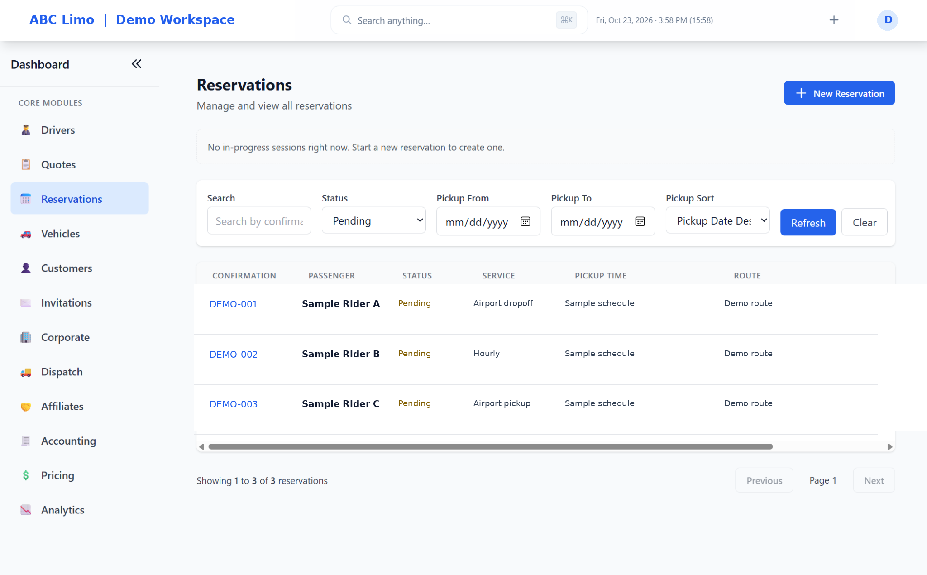Screen dimensions: 927x575
Task: Click the Analytics chart icon
Action: [26, 510]
